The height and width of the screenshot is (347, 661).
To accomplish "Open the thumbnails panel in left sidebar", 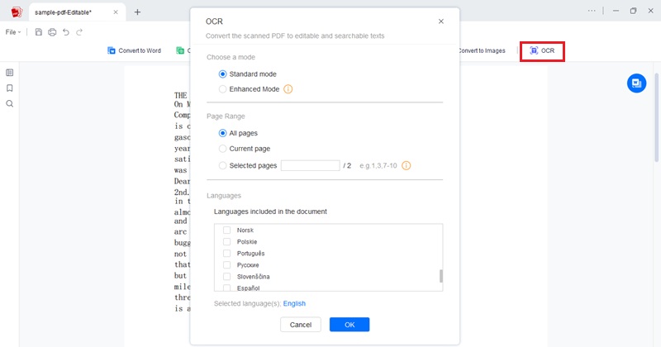I will pyautogui.click(x=10, y=73).
